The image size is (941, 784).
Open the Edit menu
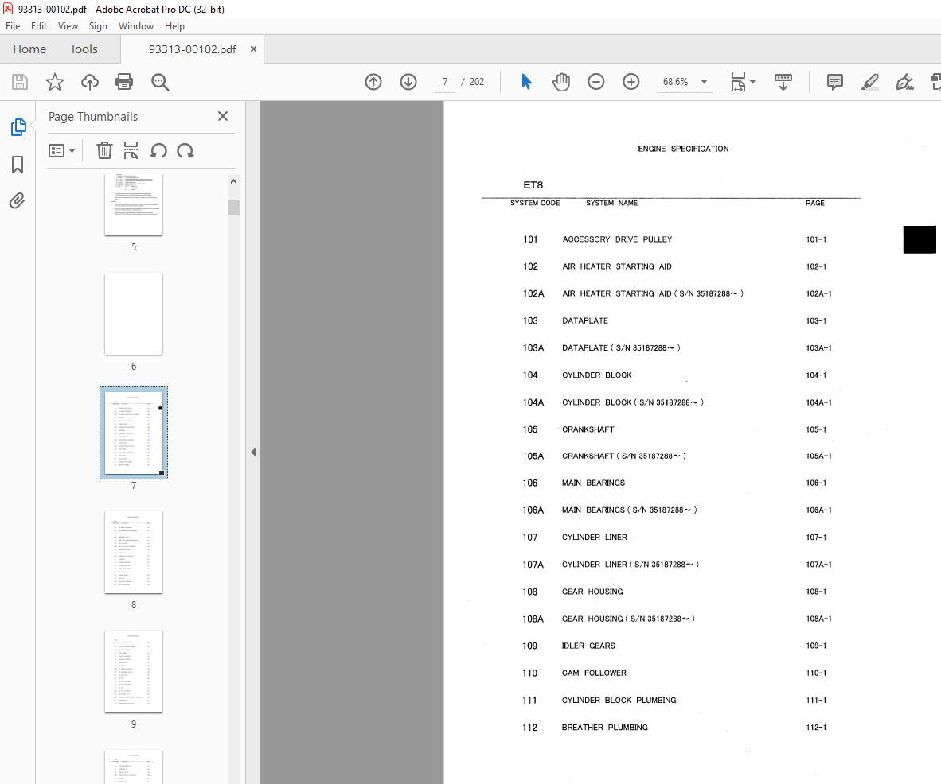pyautogui.click(x=39, y=26)
